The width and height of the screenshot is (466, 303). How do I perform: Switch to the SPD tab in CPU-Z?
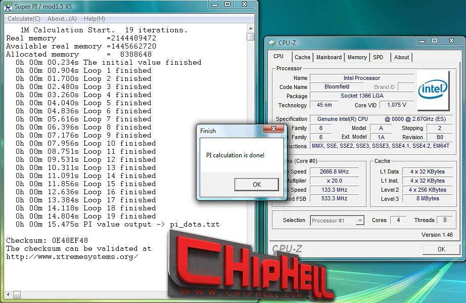coord(378,57)
